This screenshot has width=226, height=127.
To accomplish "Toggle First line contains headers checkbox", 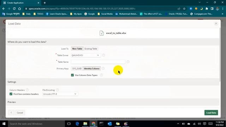I will click(11, 94).
